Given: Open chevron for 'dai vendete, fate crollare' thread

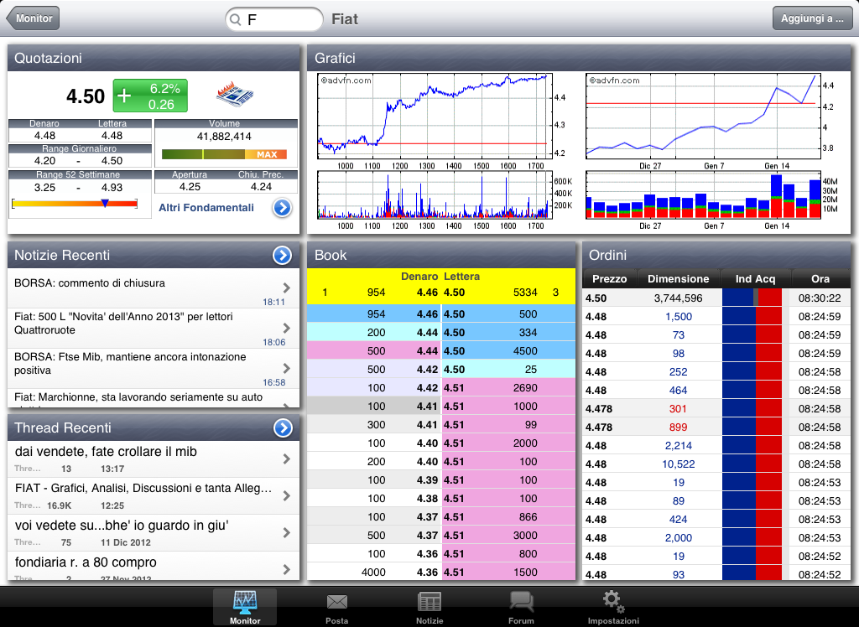Looking at the screenshot, I should click(x=287, y=459).
